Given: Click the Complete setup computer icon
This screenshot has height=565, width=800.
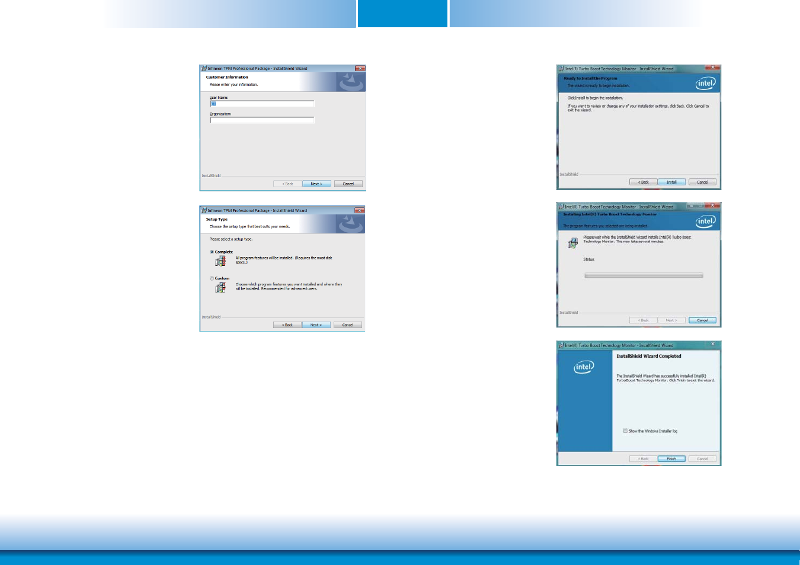Looking at the screenshot, I should point(220,261).
